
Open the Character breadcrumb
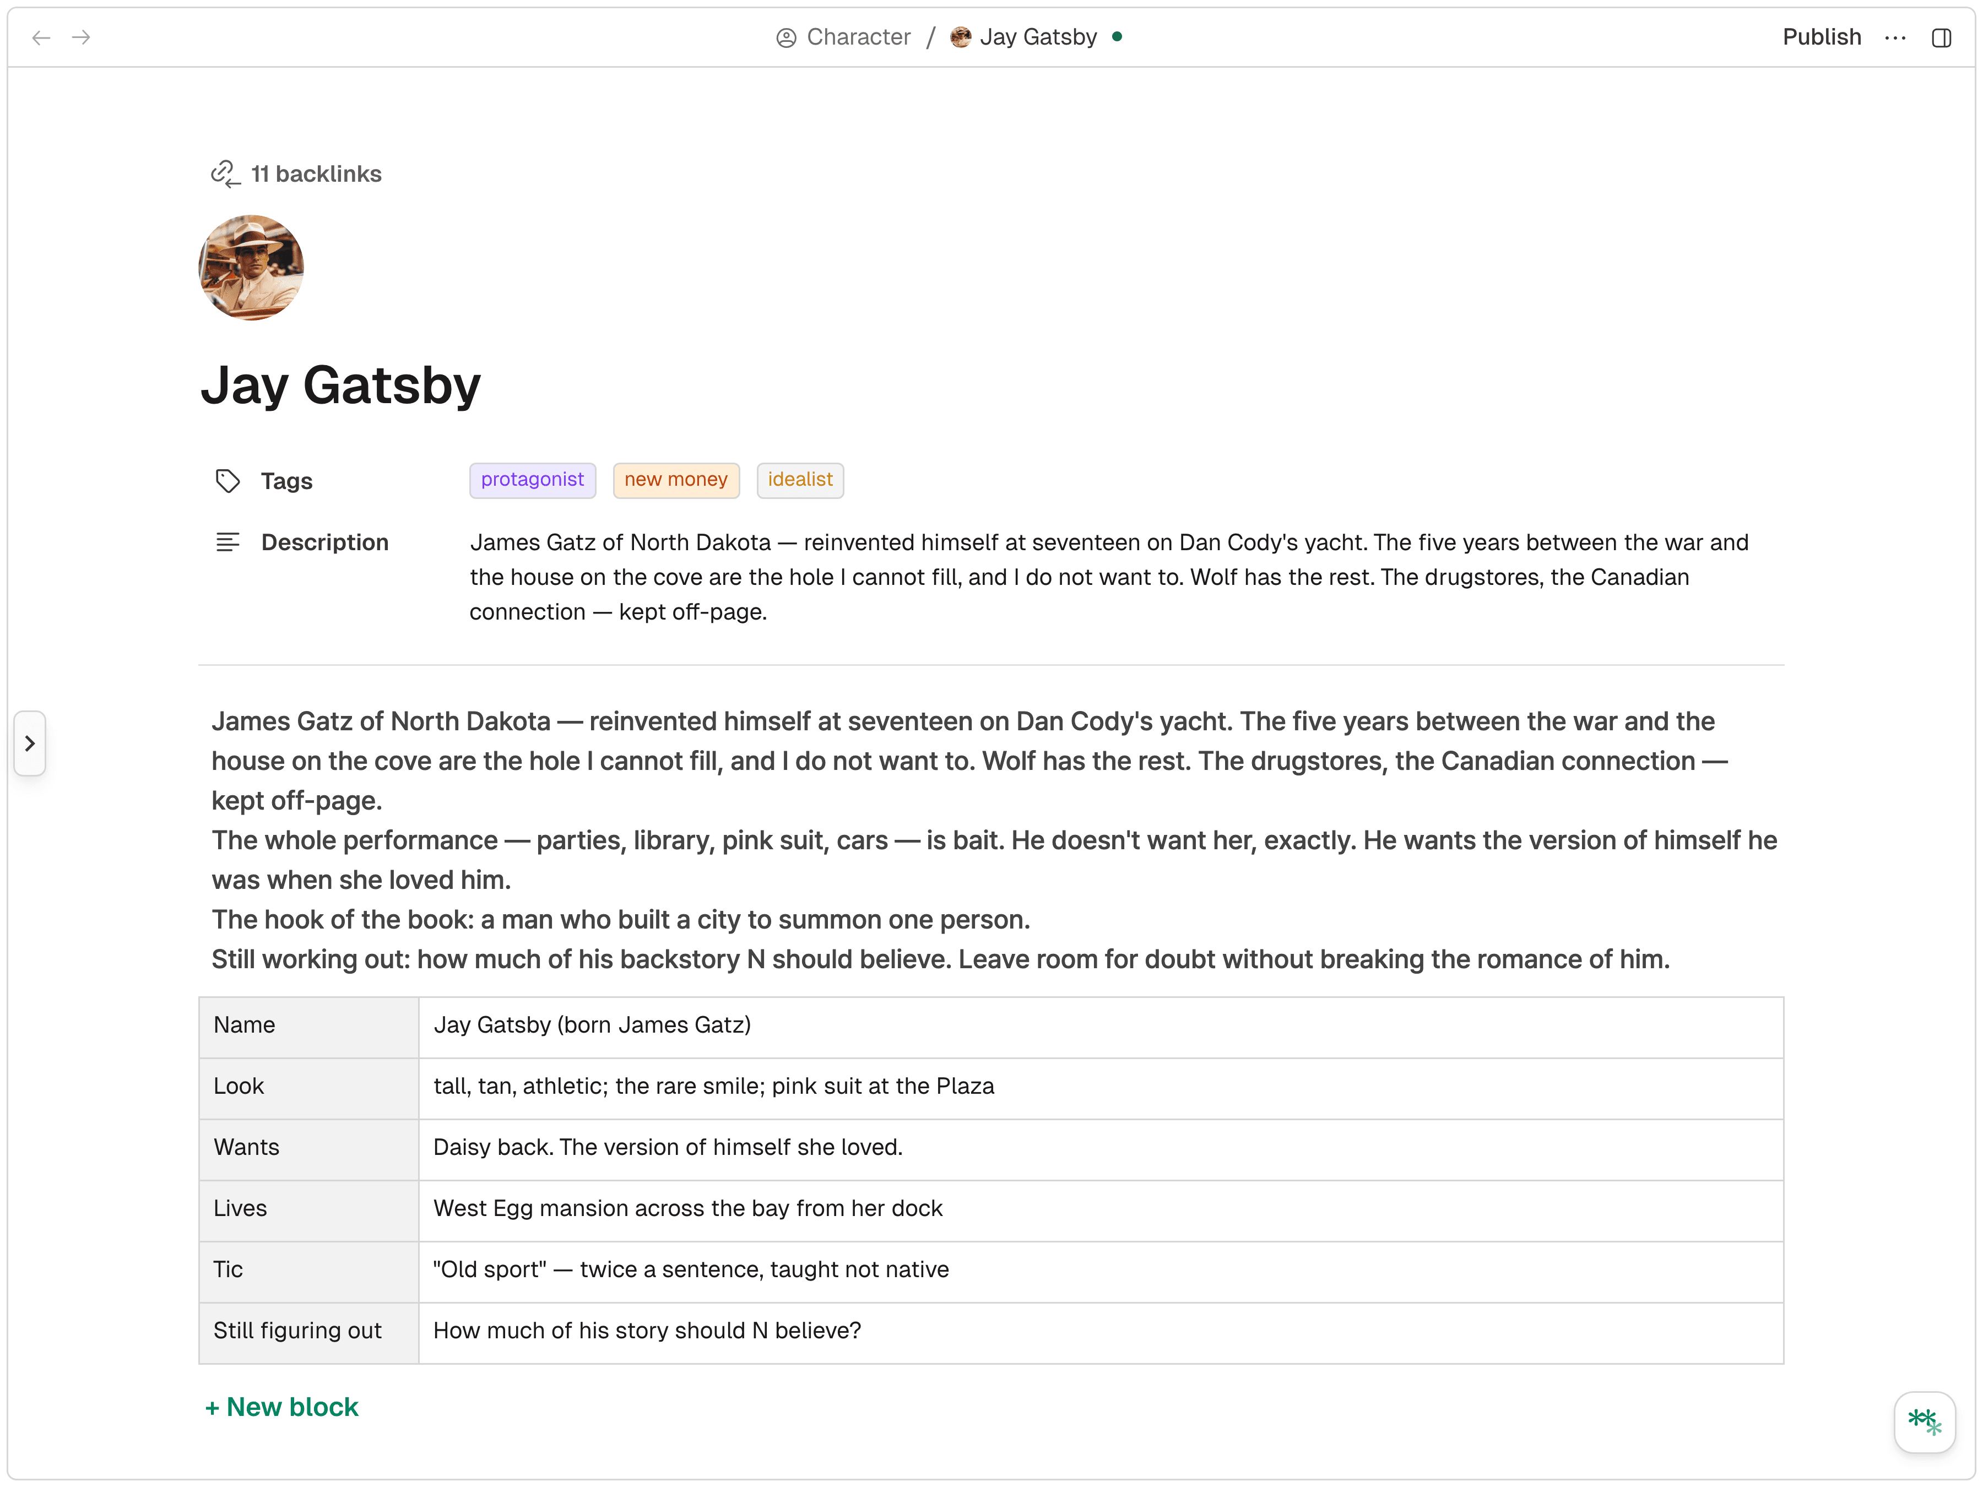click(x=858, y=37)
